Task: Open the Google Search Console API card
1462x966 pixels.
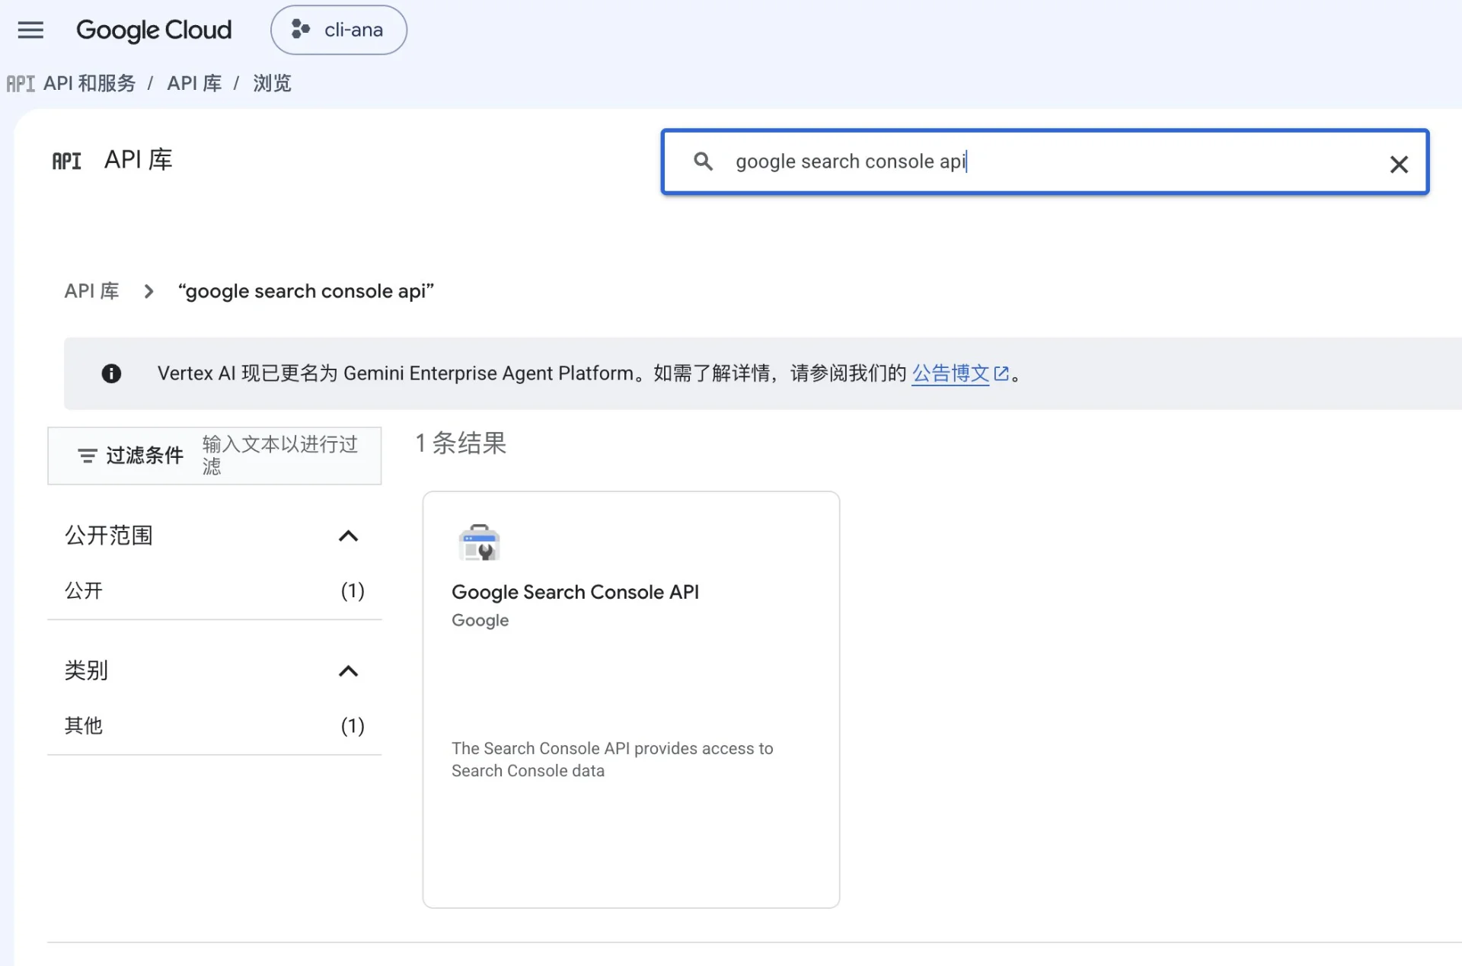Action: [x=630, y=699]
